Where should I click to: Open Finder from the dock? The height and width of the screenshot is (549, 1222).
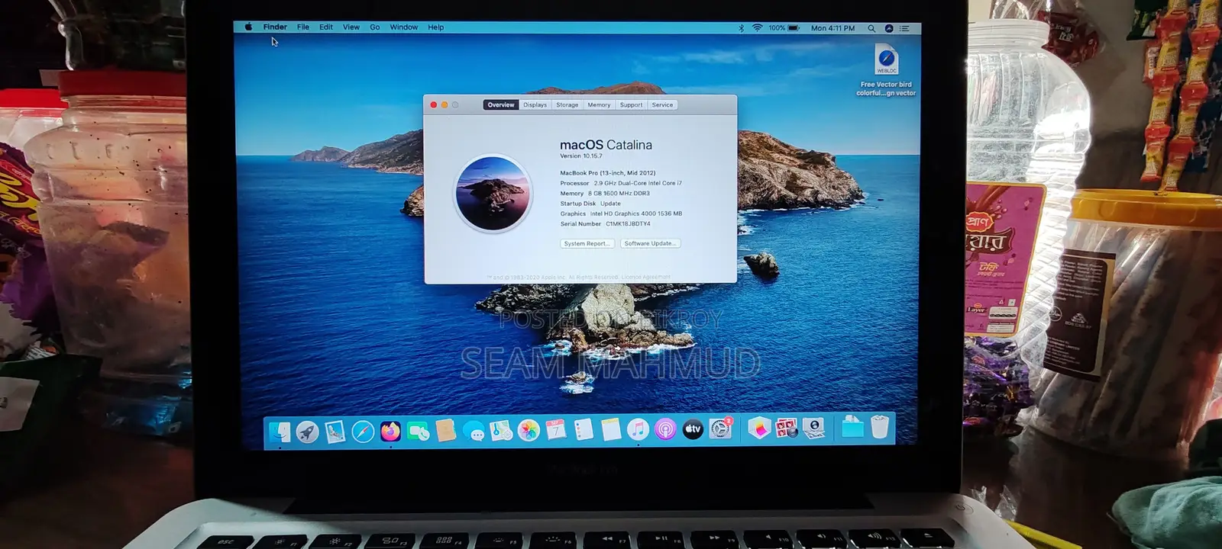(x=280, y=431)
